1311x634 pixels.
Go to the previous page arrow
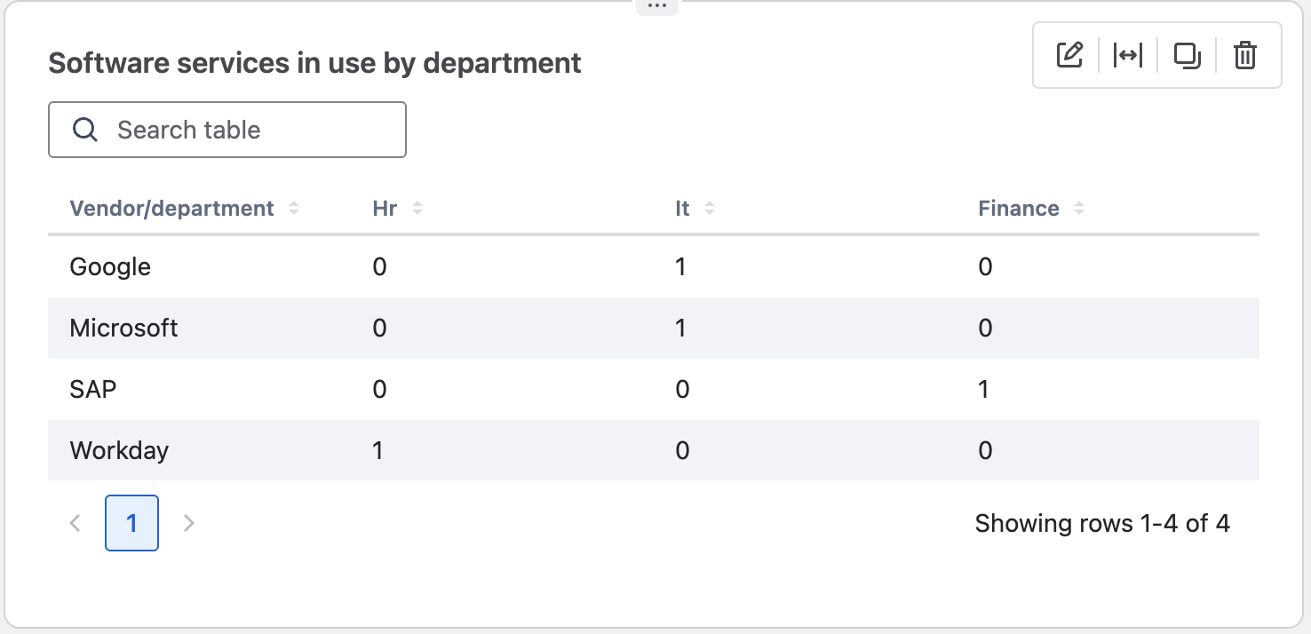pyautogui.click(x=75, y=523)
